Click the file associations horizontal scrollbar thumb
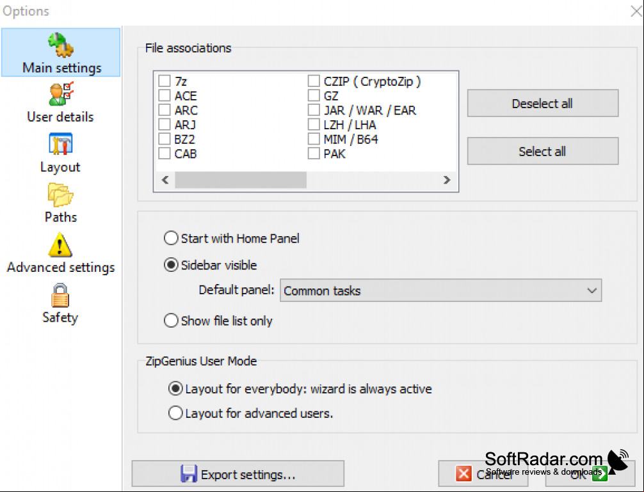Viewport: 644px width, 492px height. click(x=241, y=180)
